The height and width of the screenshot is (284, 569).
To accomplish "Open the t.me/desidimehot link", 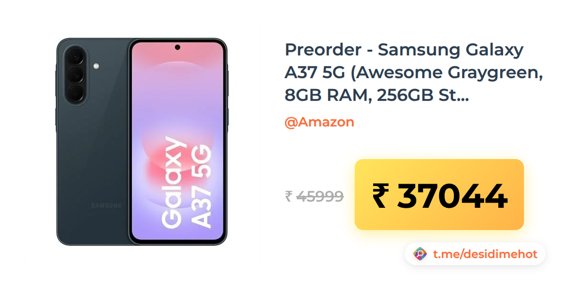I will (485, 254).
